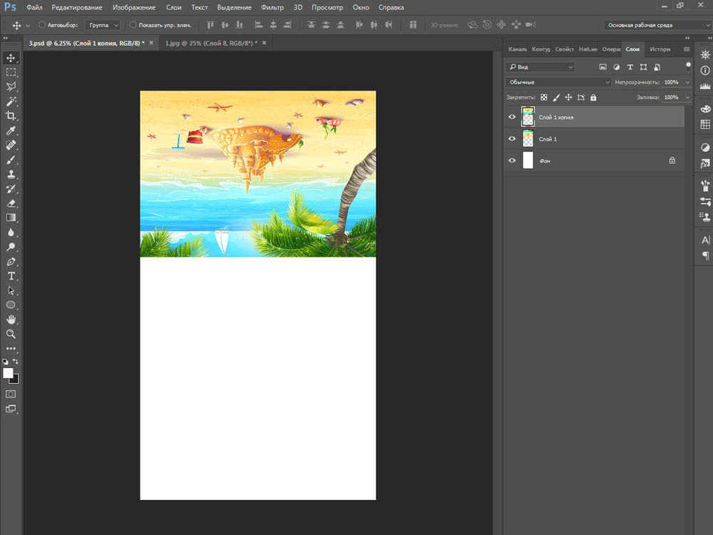Viewport: 713px width, 535px height.
Task: Select the Слой 1 layer thumbnail
Action: point(528,138)
